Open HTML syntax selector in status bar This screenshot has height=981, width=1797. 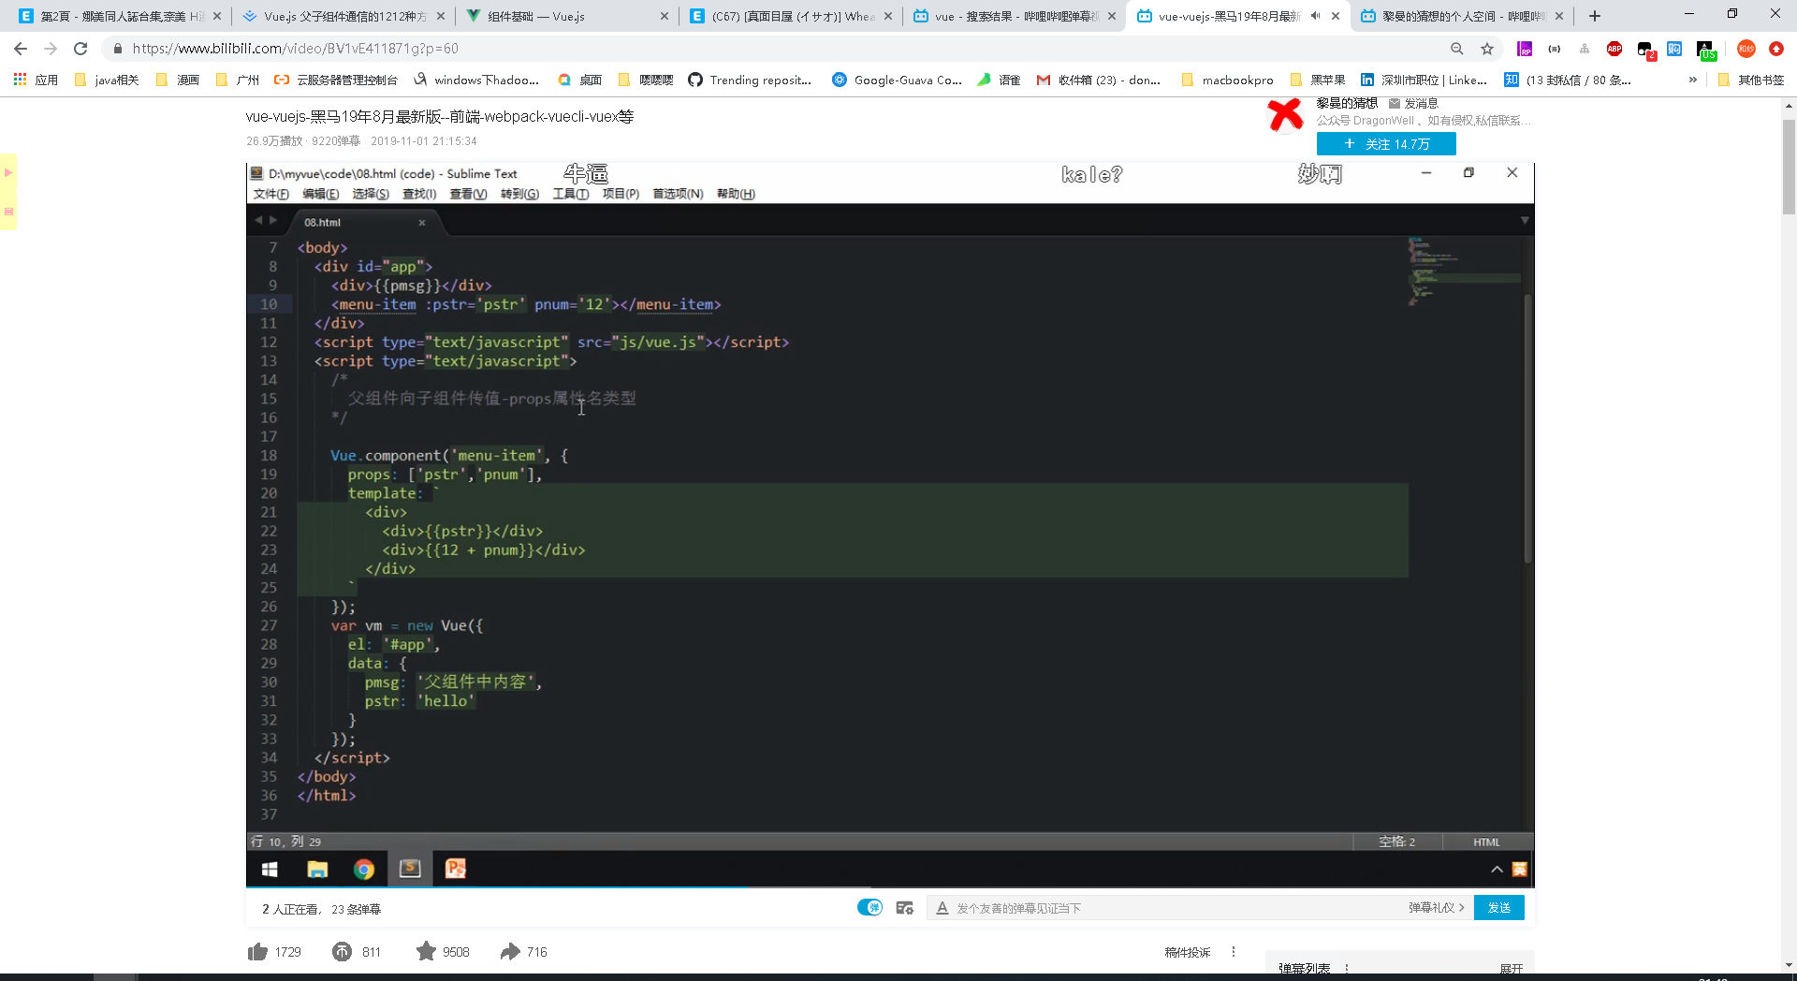pos(1486,842)
